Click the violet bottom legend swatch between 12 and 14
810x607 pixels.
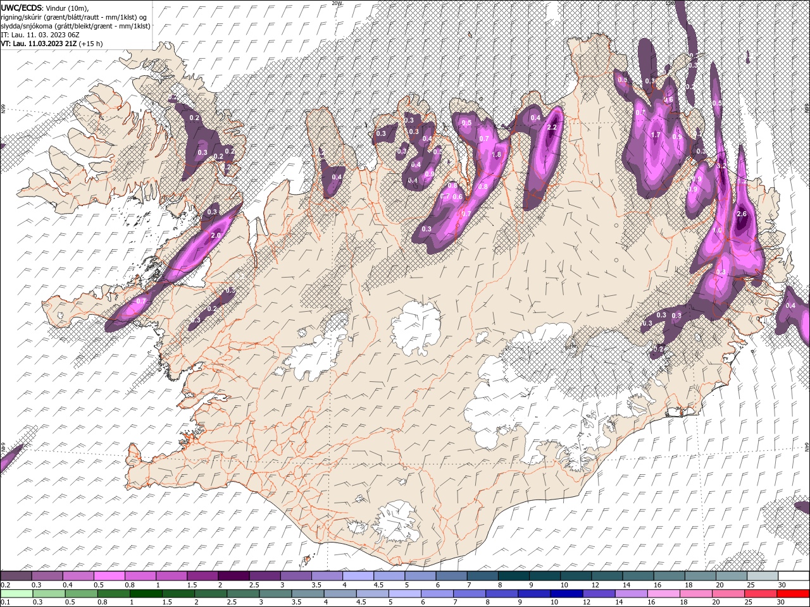[x=599, y=593]
